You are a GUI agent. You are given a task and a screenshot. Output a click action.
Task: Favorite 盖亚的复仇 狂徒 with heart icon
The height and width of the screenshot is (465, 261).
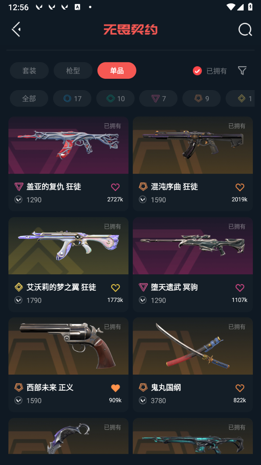point(115,187)
